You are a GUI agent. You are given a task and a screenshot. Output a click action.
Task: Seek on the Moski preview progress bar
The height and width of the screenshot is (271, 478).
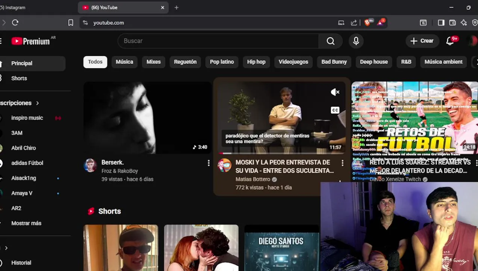281,153
